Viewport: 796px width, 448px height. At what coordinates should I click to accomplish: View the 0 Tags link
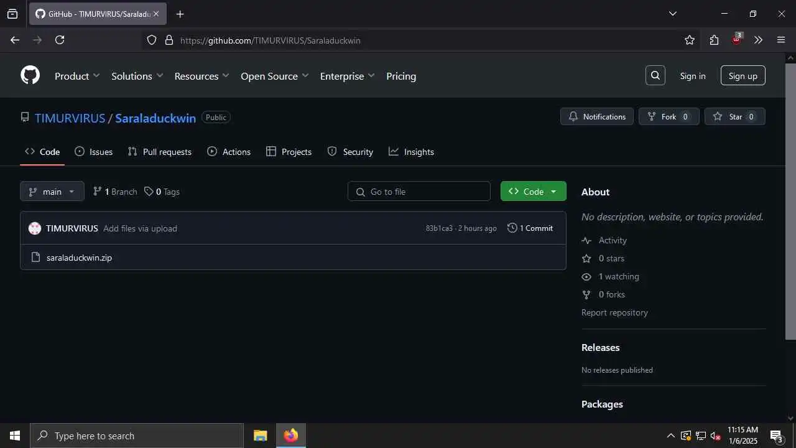pyautogui.click(x=162, y=192)
